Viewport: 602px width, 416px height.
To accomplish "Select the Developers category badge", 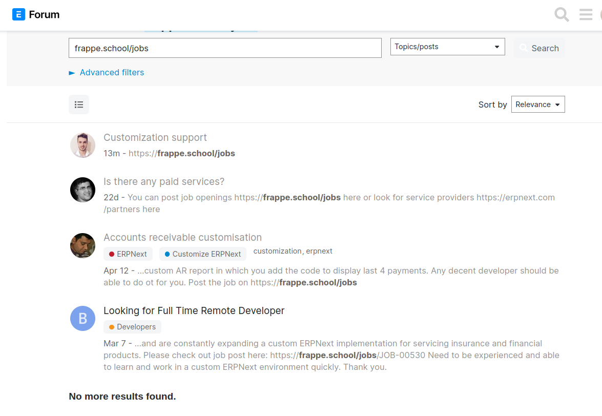I will pyautogui.click(x=133, y=327).
